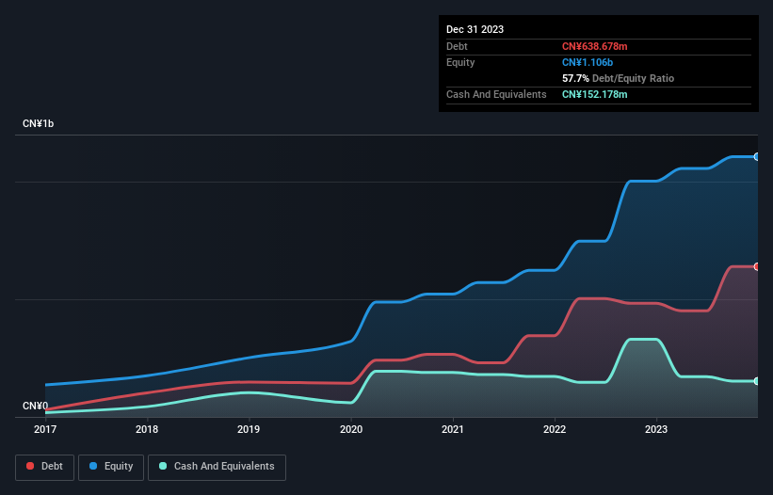Image resolution: width=773 pixels, height=495 pixels.
Task: Select the 2017 x-axis label
Action: (45, 429)
